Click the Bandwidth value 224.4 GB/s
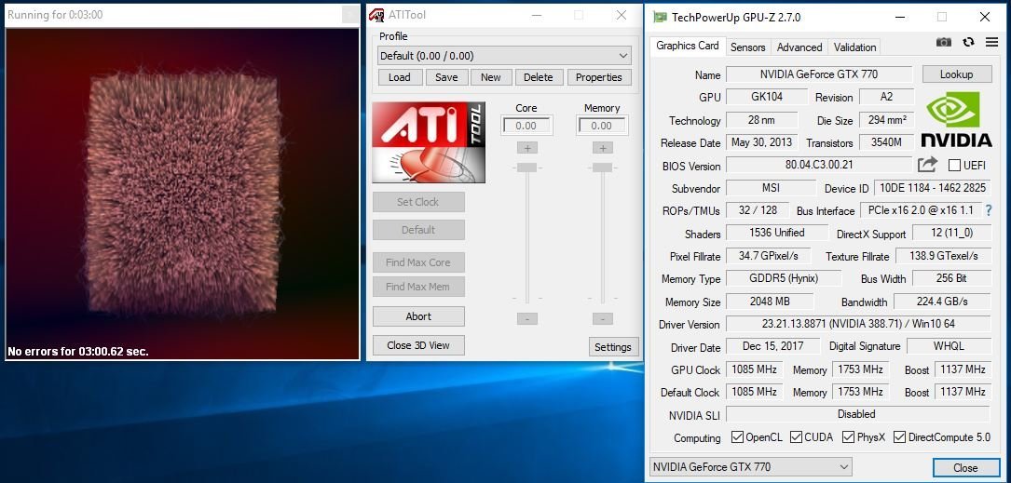This screenshot has height=483, width=1011. [942, 301]
